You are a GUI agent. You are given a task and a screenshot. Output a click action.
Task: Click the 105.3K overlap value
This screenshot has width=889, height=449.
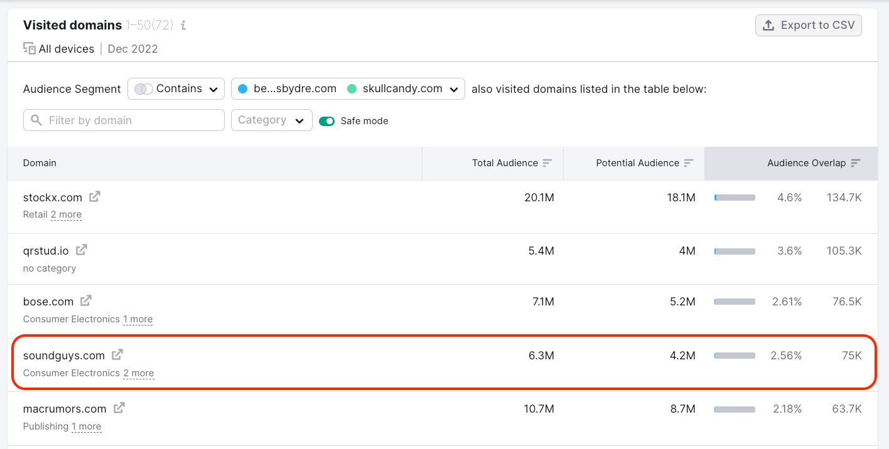click(x=844, y=251)
